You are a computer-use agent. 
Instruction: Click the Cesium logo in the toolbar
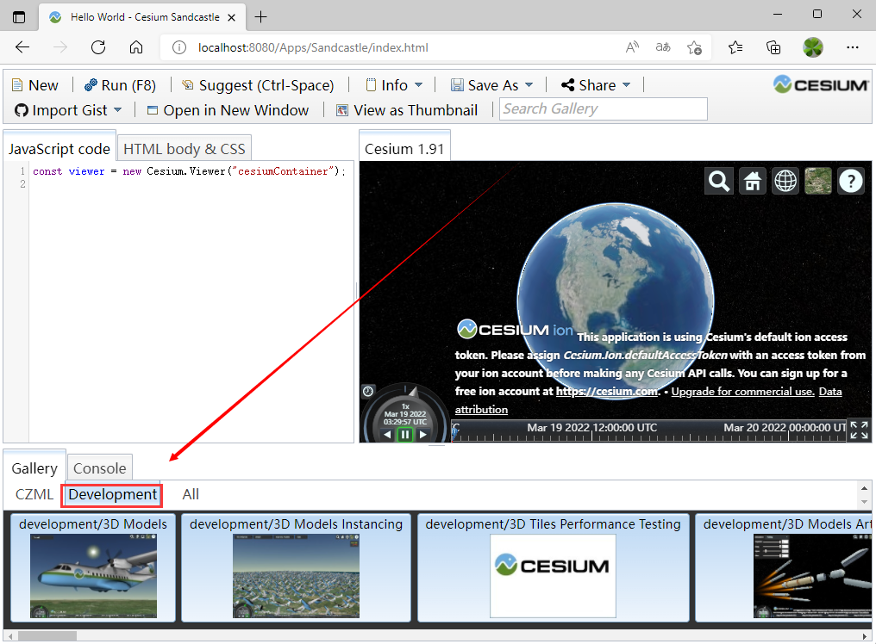tap(823, 84)
